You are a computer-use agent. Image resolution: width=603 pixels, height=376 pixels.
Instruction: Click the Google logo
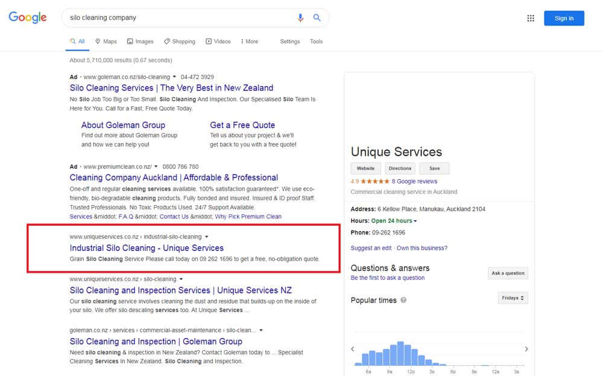pos(28,18)
